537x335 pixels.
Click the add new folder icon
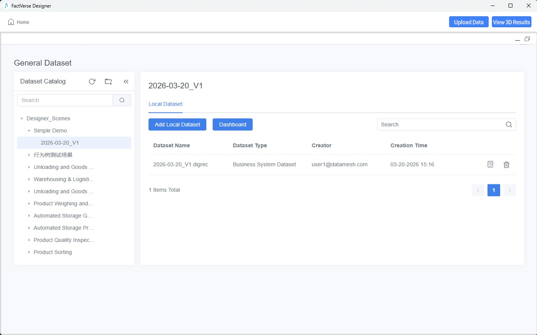(108, 81)
